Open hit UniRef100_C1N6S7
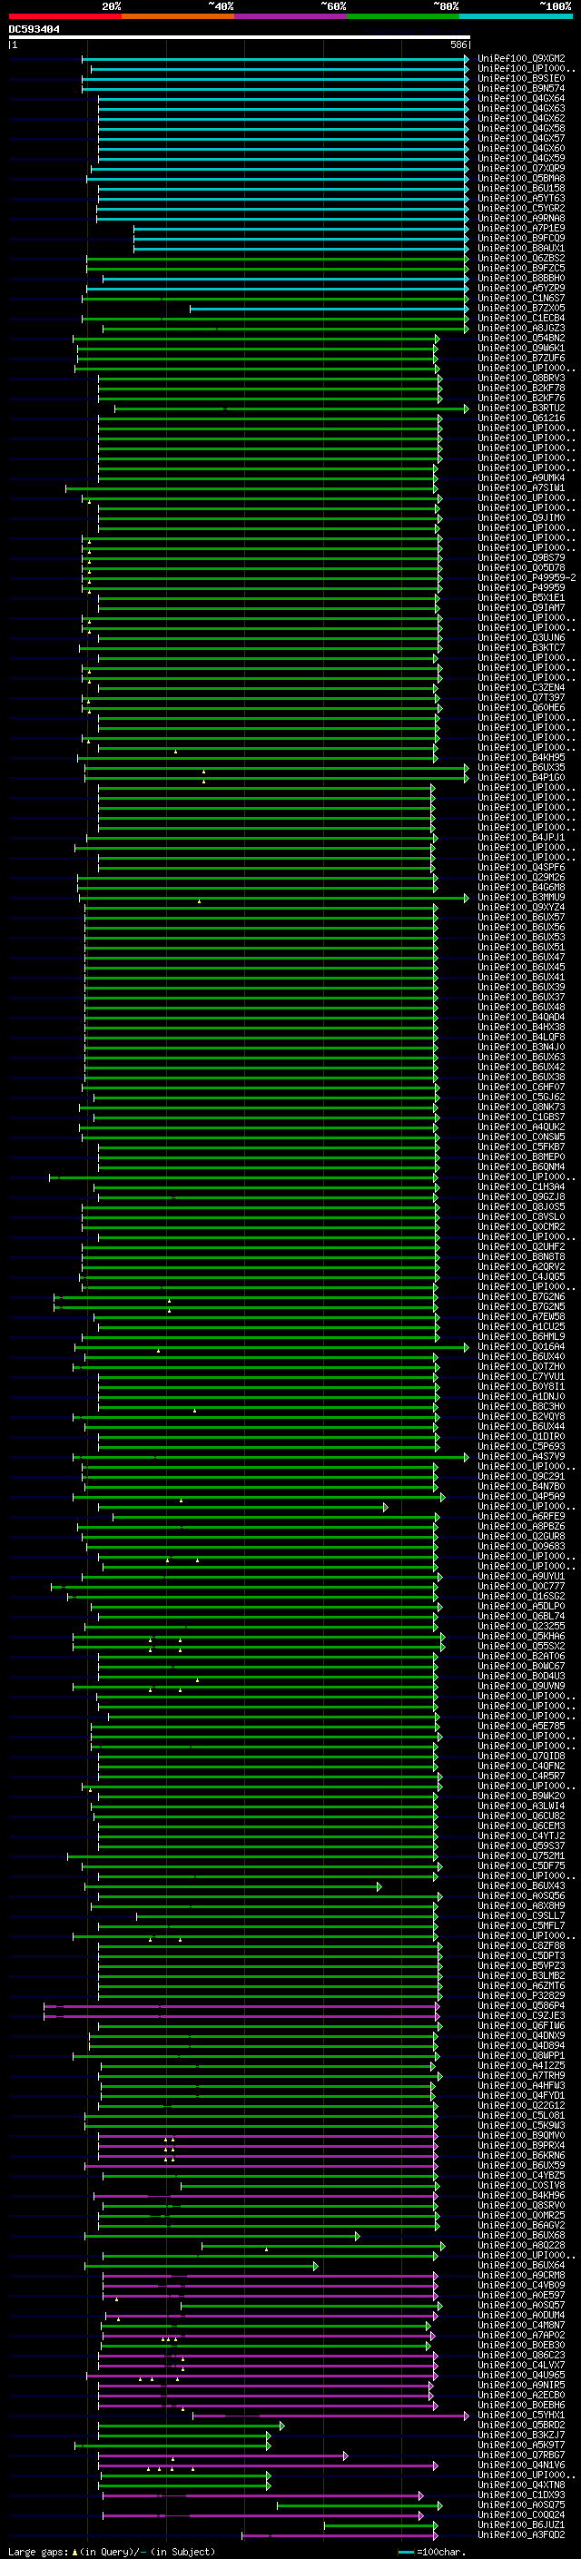This screenshot has width=581, height=2559. (521, 298)
